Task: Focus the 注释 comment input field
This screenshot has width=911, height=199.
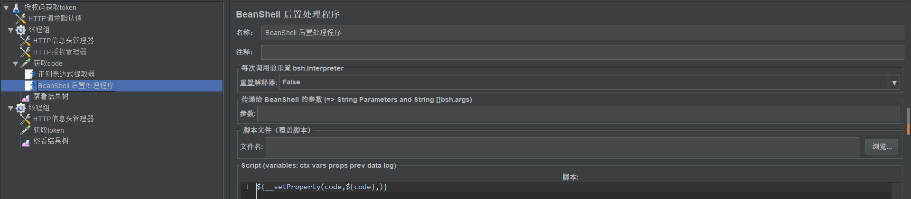Action: 582,52
